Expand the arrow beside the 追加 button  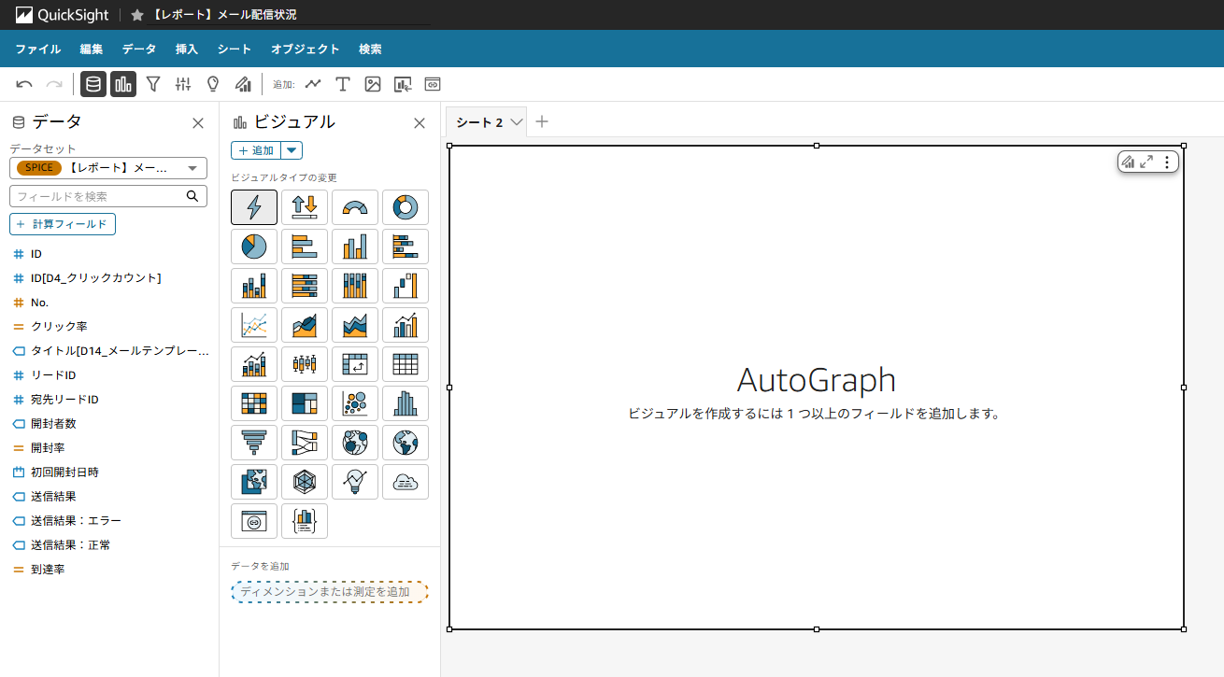[x=292, y=150]
